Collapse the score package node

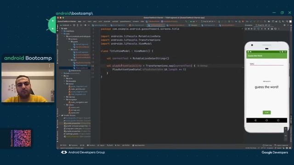click(x=69, y=49)
